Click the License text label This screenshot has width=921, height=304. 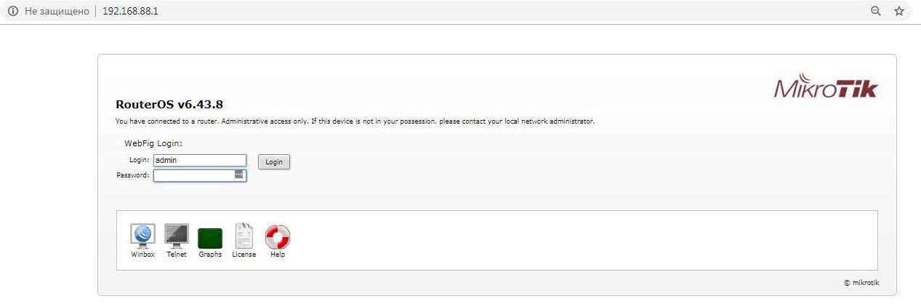(x=244, y=255)
